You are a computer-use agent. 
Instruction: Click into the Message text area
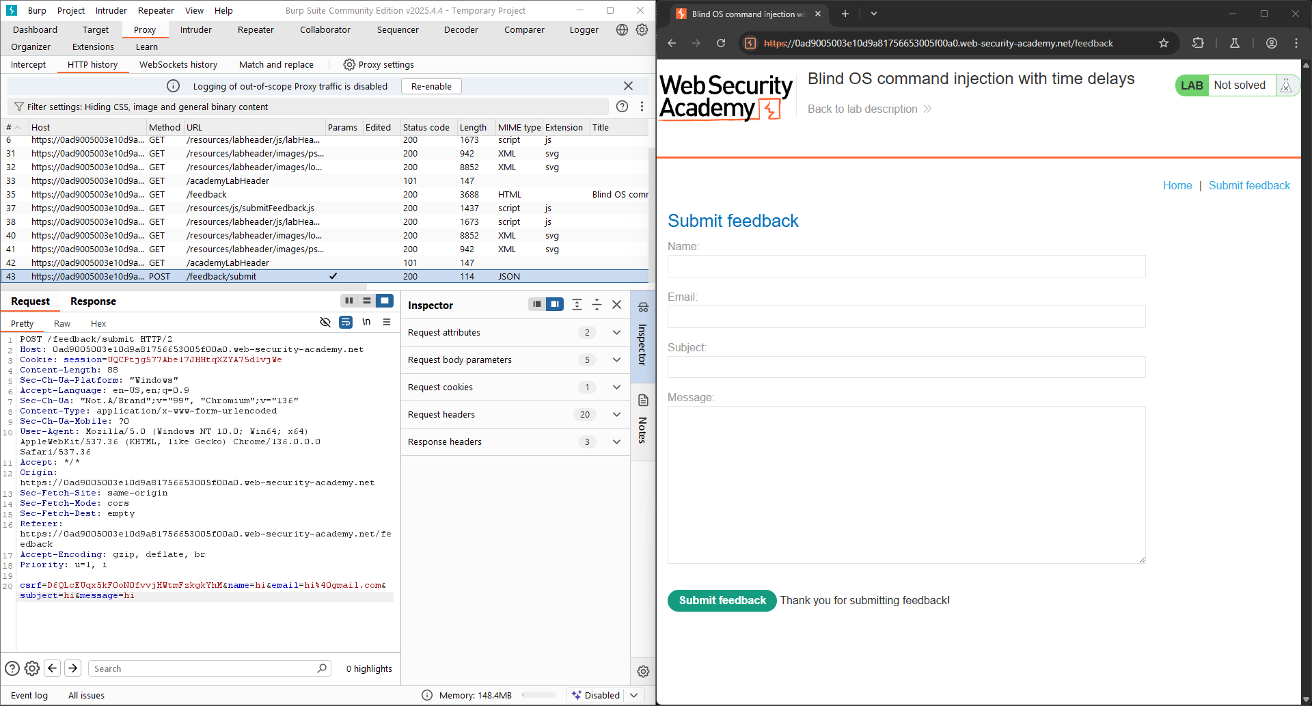pos(906,485)
